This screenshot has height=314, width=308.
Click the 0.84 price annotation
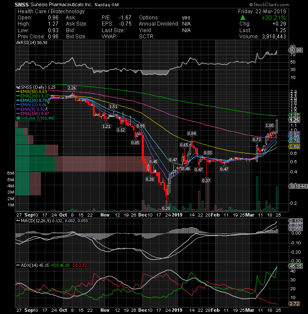click(x=192, y=134)
